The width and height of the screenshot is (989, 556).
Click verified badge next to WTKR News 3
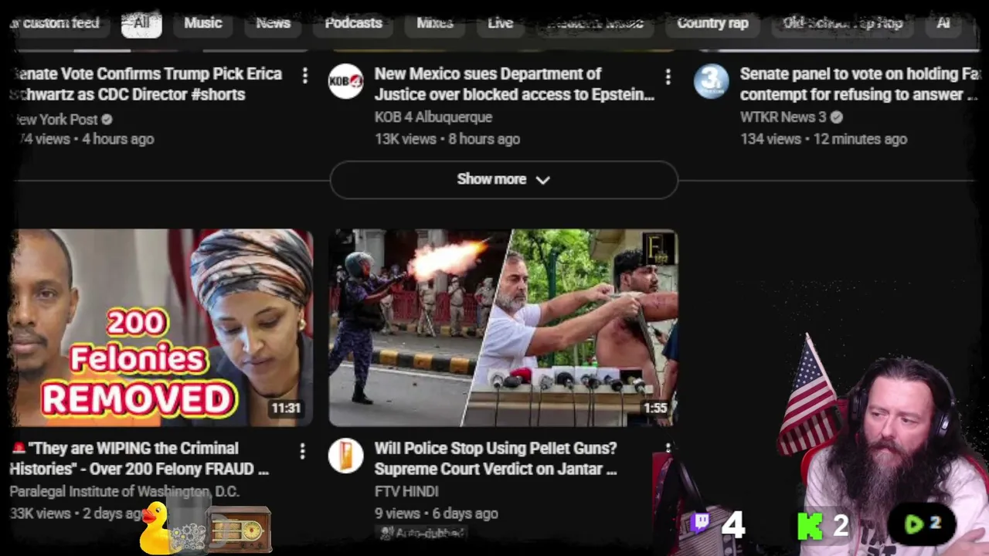click(837, 117)
